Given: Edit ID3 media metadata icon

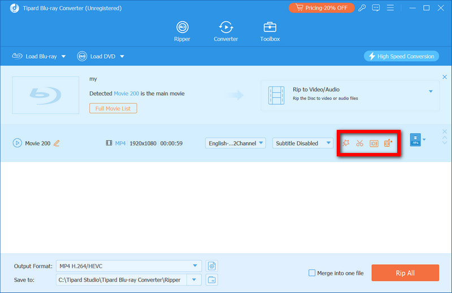Looking at the screenshot, I should pyautogui.click(x=374, y=143).
